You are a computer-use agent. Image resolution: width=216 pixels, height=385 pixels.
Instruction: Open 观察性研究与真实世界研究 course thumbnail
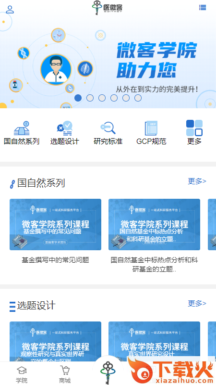[x=55, y=341]
